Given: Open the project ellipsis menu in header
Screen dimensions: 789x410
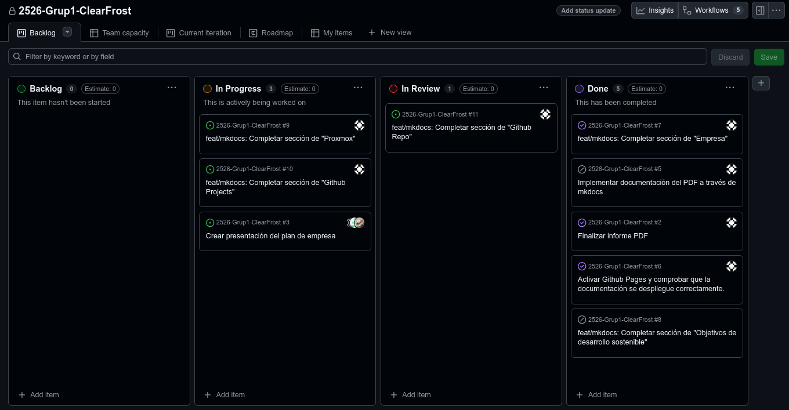Looking at the screenshot, I should pyautogui.click(x=776, y=10).
